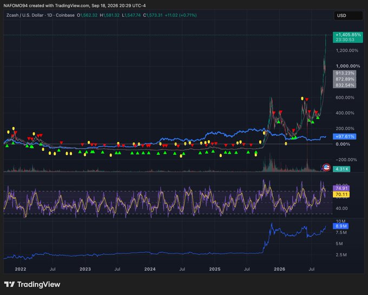This screenshot has width=368, height=295.
Task: Click the −200.00% axis label
Action: (x=346, y=160)
